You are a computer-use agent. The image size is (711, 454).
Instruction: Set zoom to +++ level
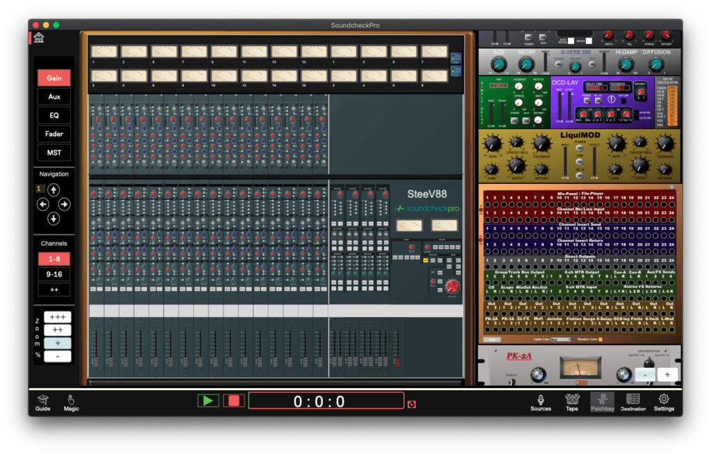pyautogui.click(x=58, y=317)
